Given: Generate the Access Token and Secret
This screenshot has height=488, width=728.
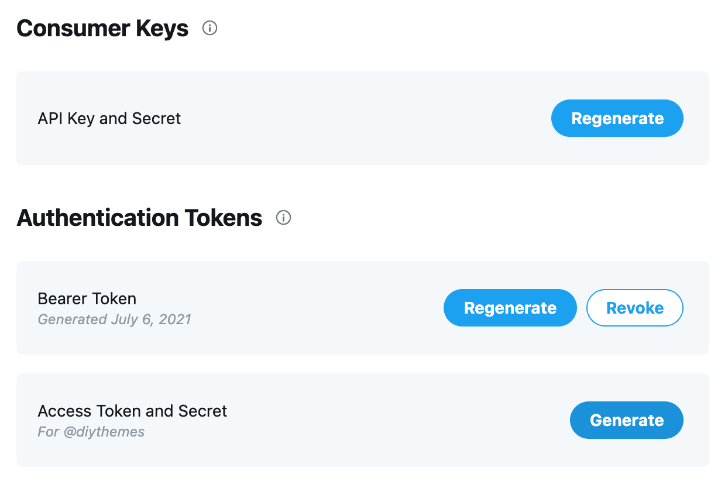Looking at the screenshot, I should [626, 420].
